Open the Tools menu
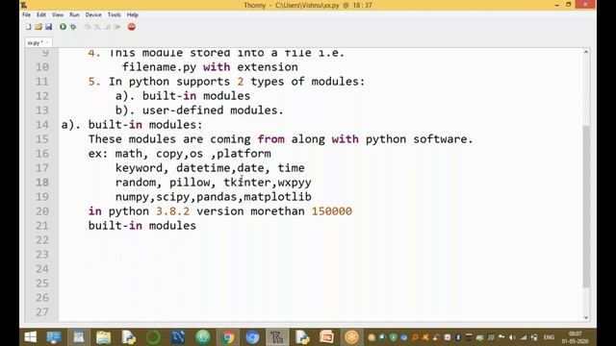This screenshot has width=616, height=346. click(115, 14)
